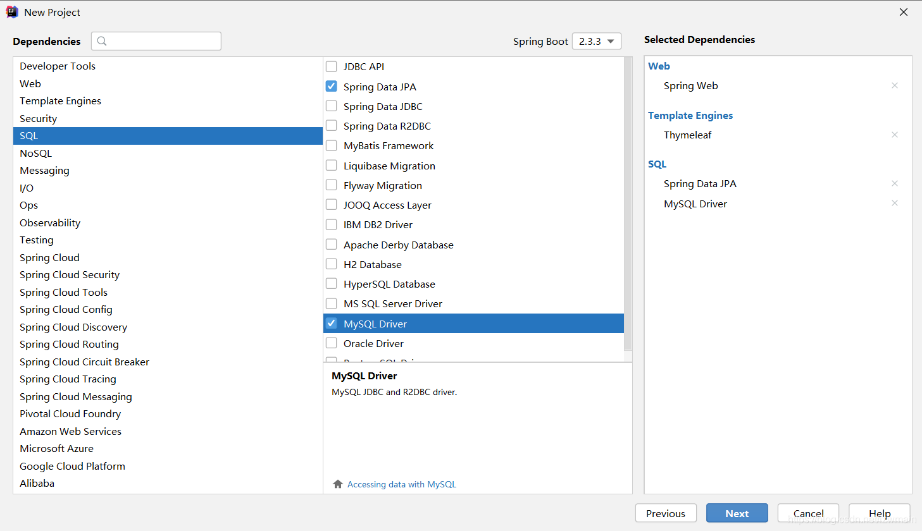Open Spring Cloud Routing category
The height and width of the screenshot is (531, 922).
click(168, 344)
